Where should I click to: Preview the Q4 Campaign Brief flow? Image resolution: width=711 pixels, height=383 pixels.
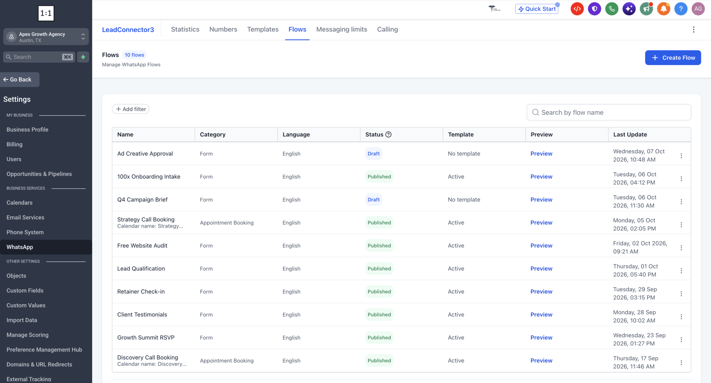pos(541,200)
